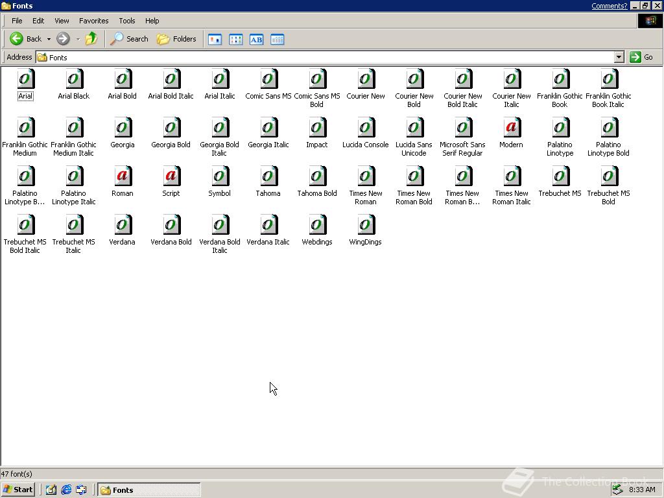Show fonts by Similarity view
This screenshot has height=498, width=664.
(257, 40)
